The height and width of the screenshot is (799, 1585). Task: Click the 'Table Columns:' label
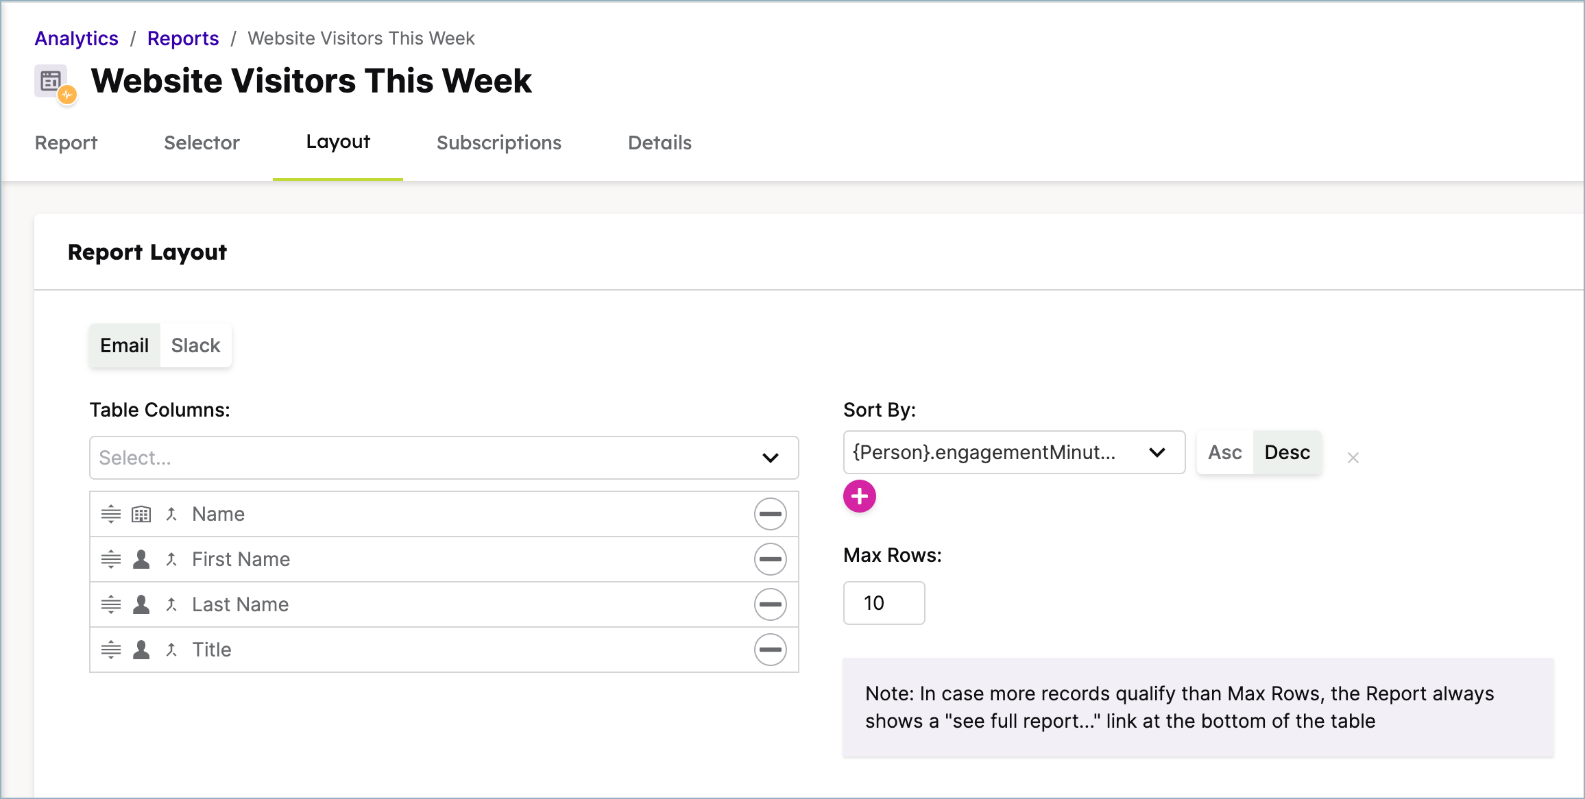coord(160,410)
